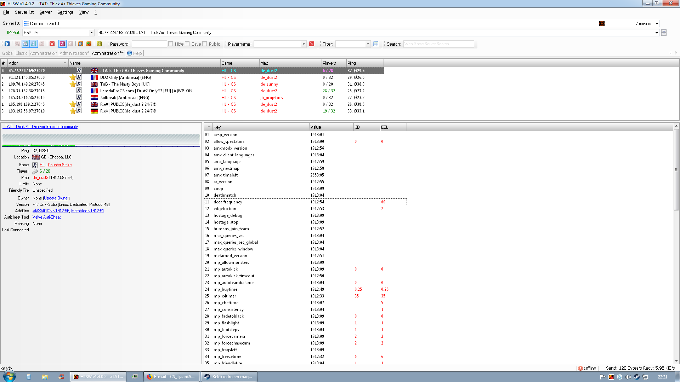Switch to E-mail CS_Tjaard taskbar window
The height and width of the screenshot is (382, 680).
(171, 377)
